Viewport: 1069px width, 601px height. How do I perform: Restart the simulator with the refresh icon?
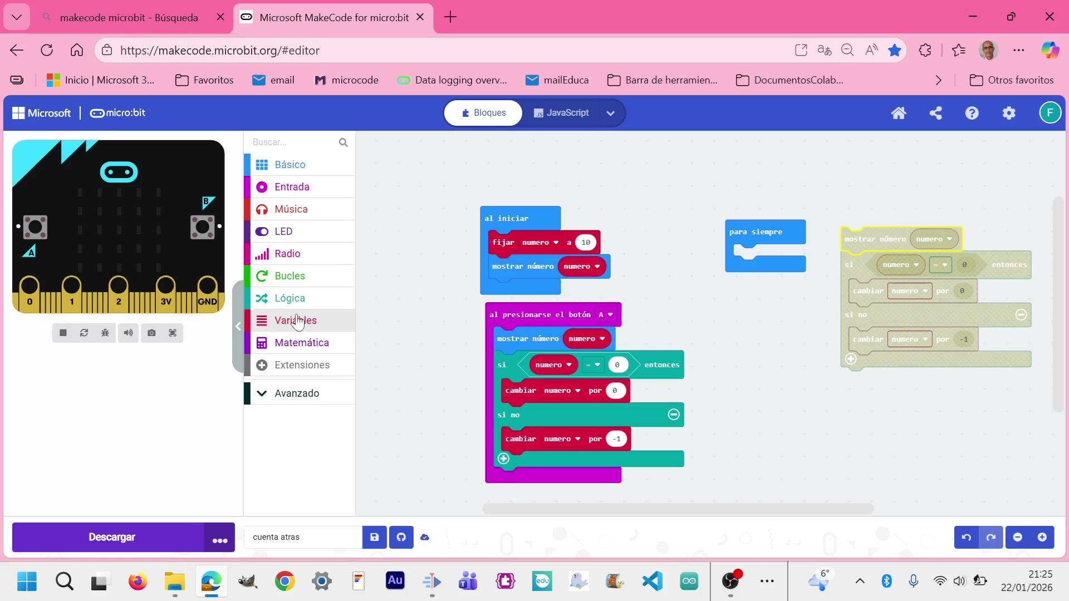[x=84, y=333]
